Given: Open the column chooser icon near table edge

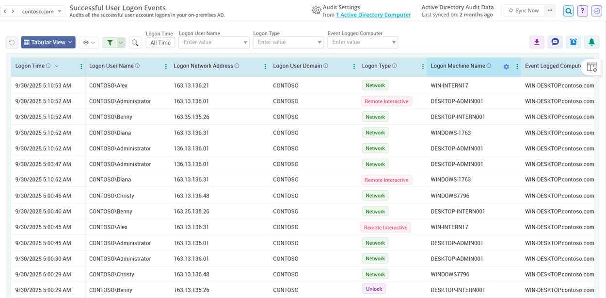Looking at the screenshot, I should click(x=592, y=67).
